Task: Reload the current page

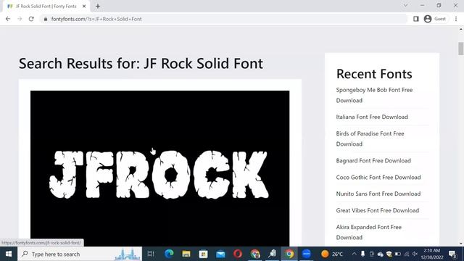Action: tap(31, 19)
